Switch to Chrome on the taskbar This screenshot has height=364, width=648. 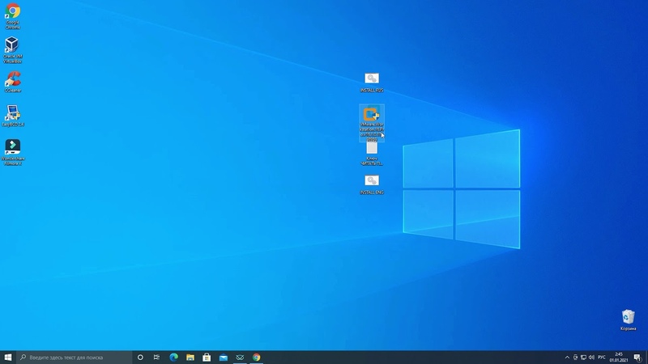click(256, 357)
